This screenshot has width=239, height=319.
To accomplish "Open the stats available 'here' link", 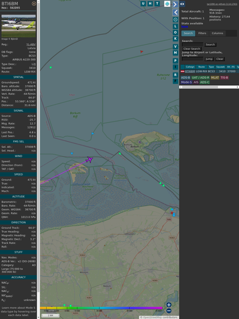I will click(x=184, y=26).
